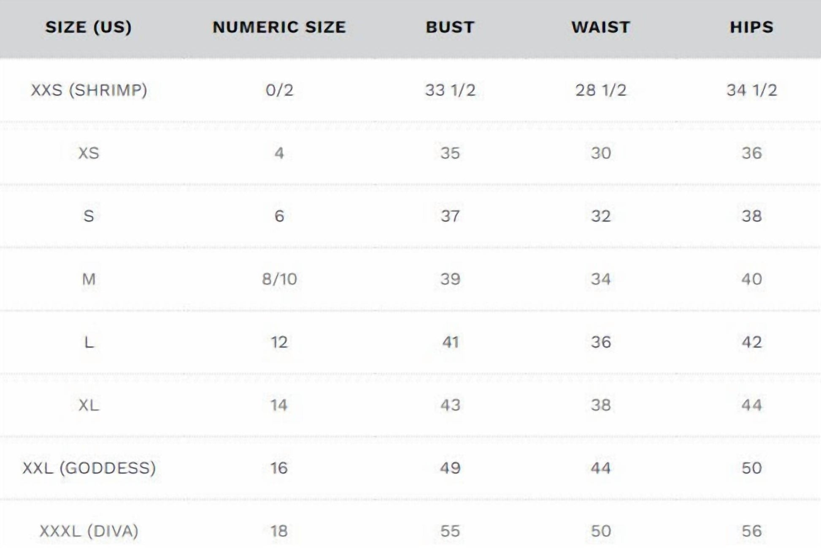The height and width of the screenshot is (548, 821).
Task: Click the SIZE (US) column header
Action: [x=89, y=27]
